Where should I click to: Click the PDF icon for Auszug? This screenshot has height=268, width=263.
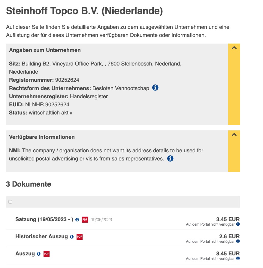click(x=47, y=254)
